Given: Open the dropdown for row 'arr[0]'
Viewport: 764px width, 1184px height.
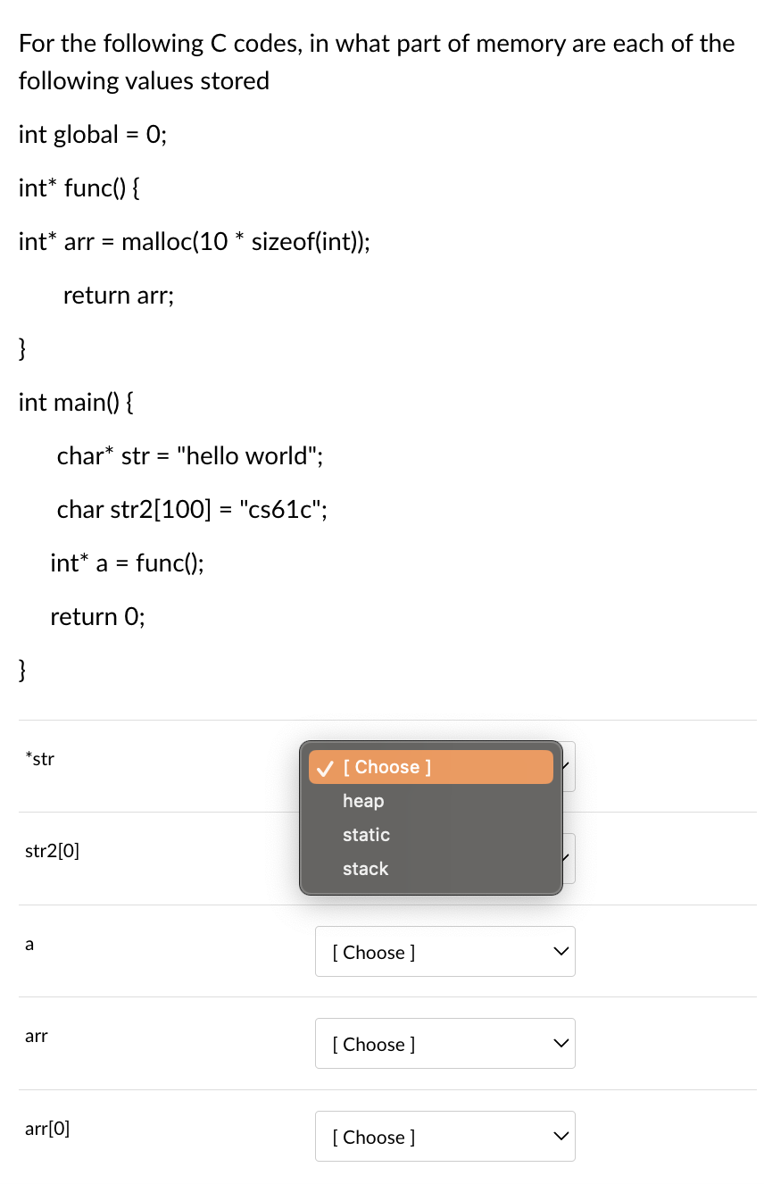Looking at the screenshot, I should [444, 1137].
